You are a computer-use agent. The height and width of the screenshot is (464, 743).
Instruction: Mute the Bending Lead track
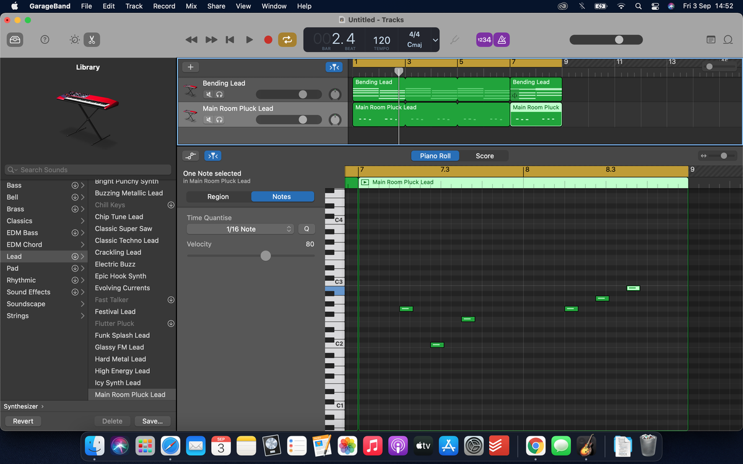(x=208, y=94)
